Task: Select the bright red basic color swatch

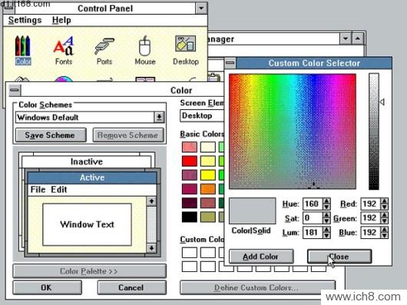Action: (190, 161)
